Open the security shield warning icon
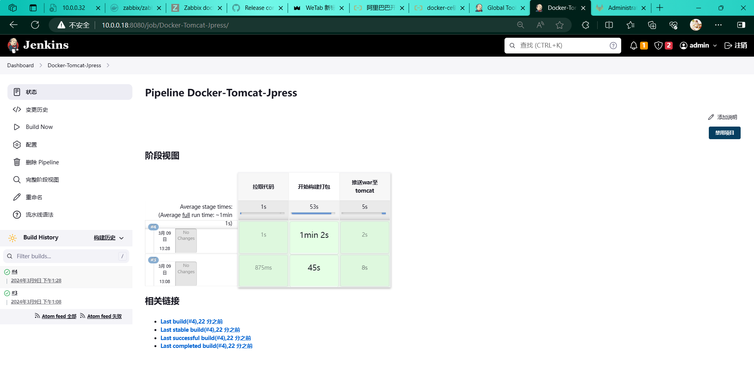 pos(659,46)
